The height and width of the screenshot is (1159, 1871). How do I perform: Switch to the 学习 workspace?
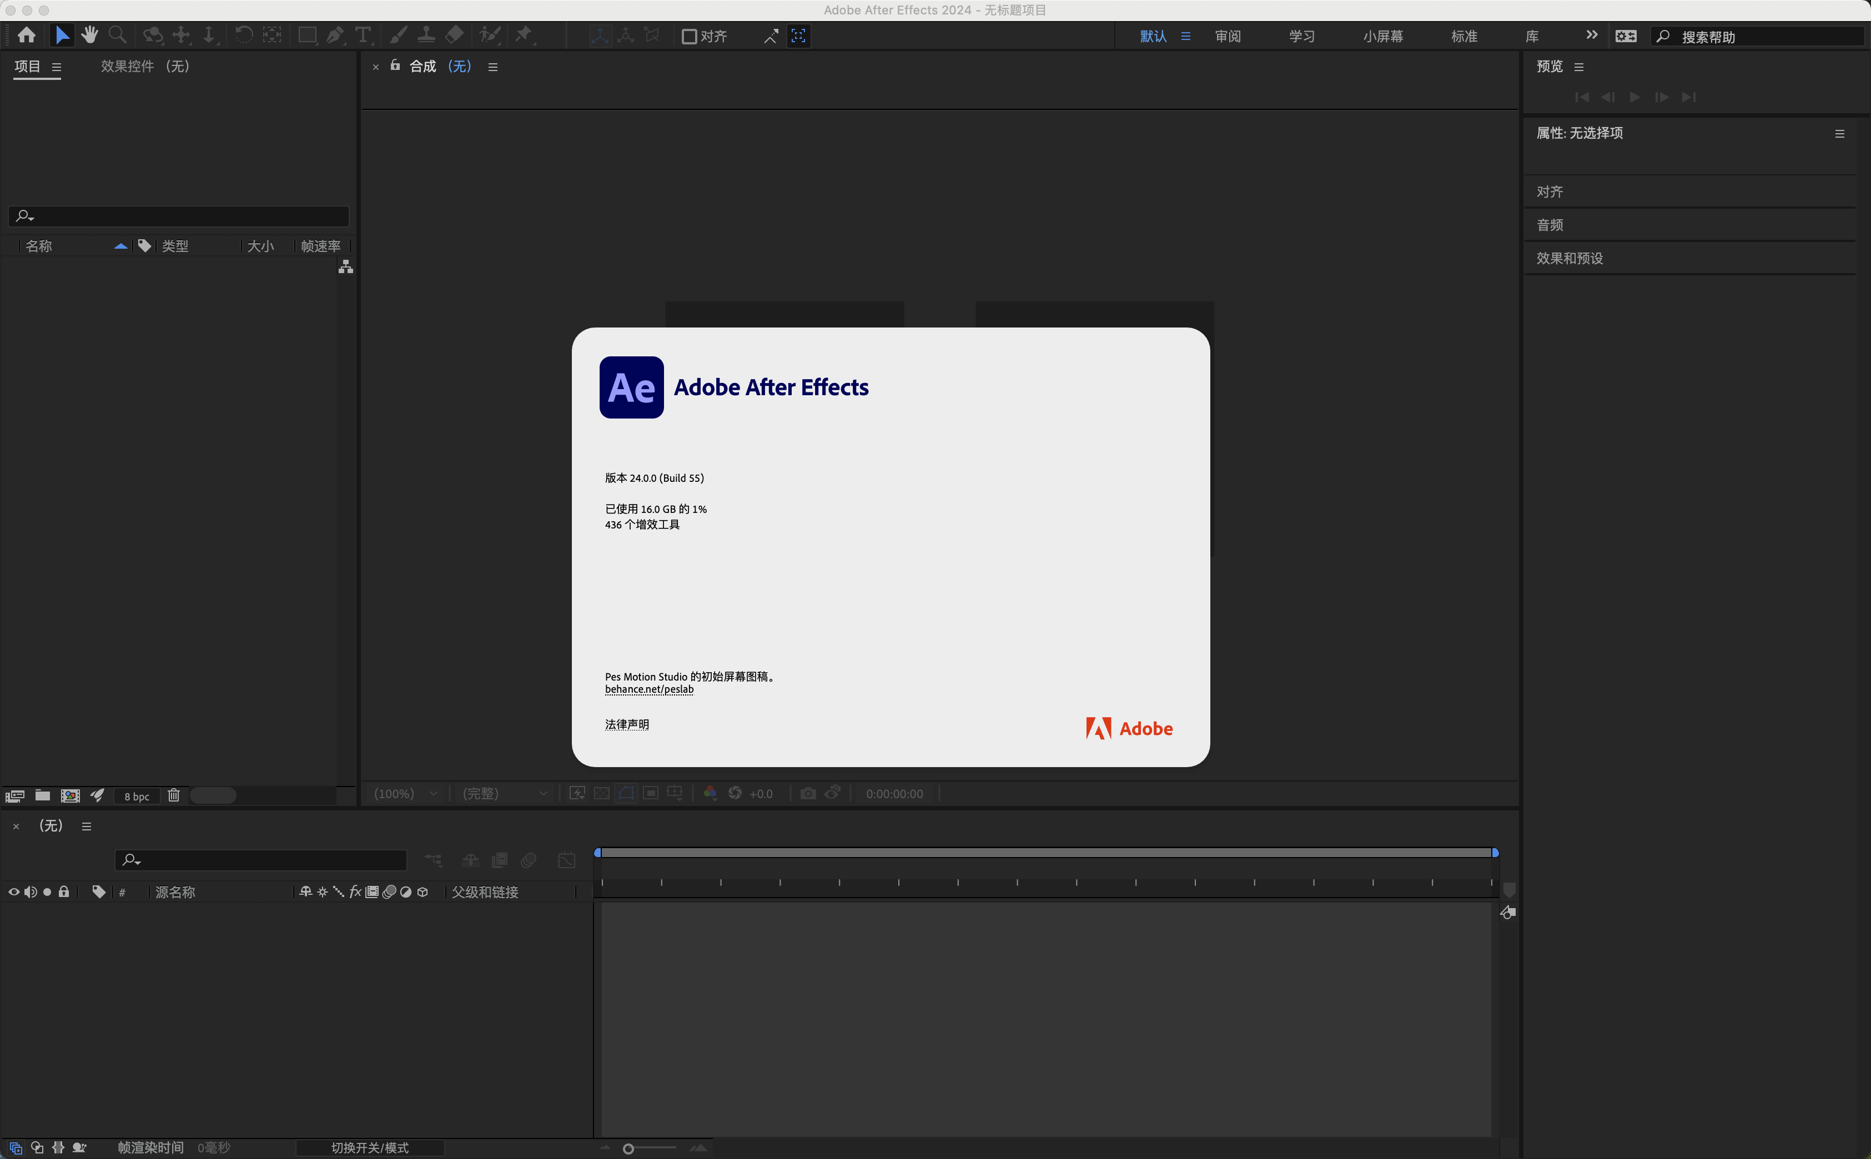(x=1301, y=36)
